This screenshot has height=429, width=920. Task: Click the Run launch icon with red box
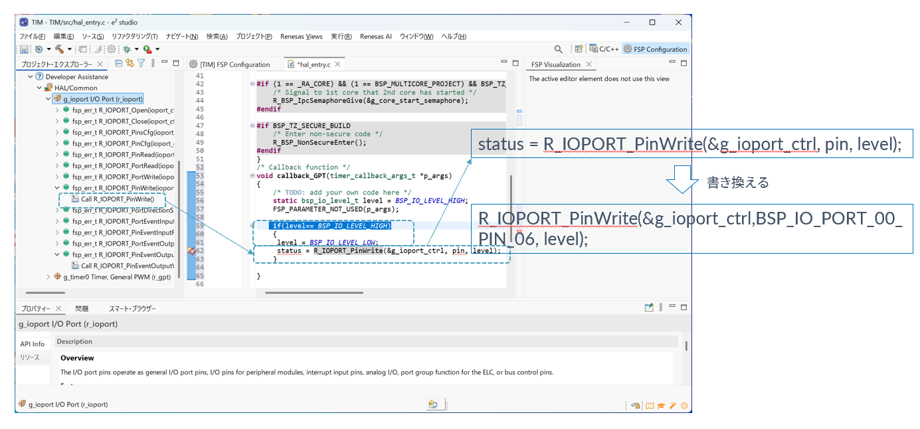pos(147,49)
